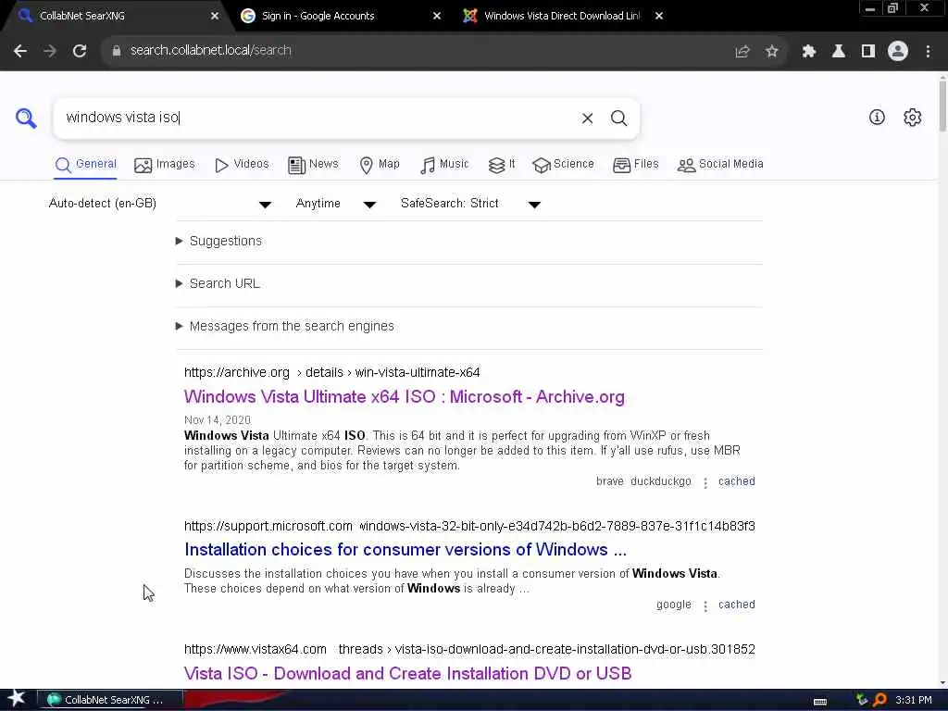The width and height of the screenshot is (948, 711).
Task: Open Installation choices for consumer versions link
Action: [405, 550]
